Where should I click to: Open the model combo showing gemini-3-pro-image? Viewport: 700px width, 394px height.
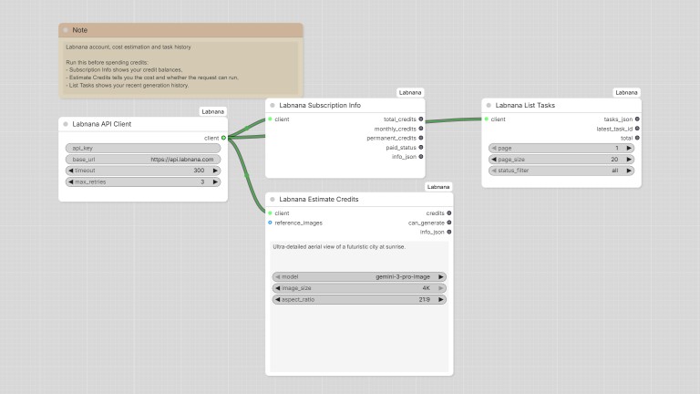[x=359, y=277]
